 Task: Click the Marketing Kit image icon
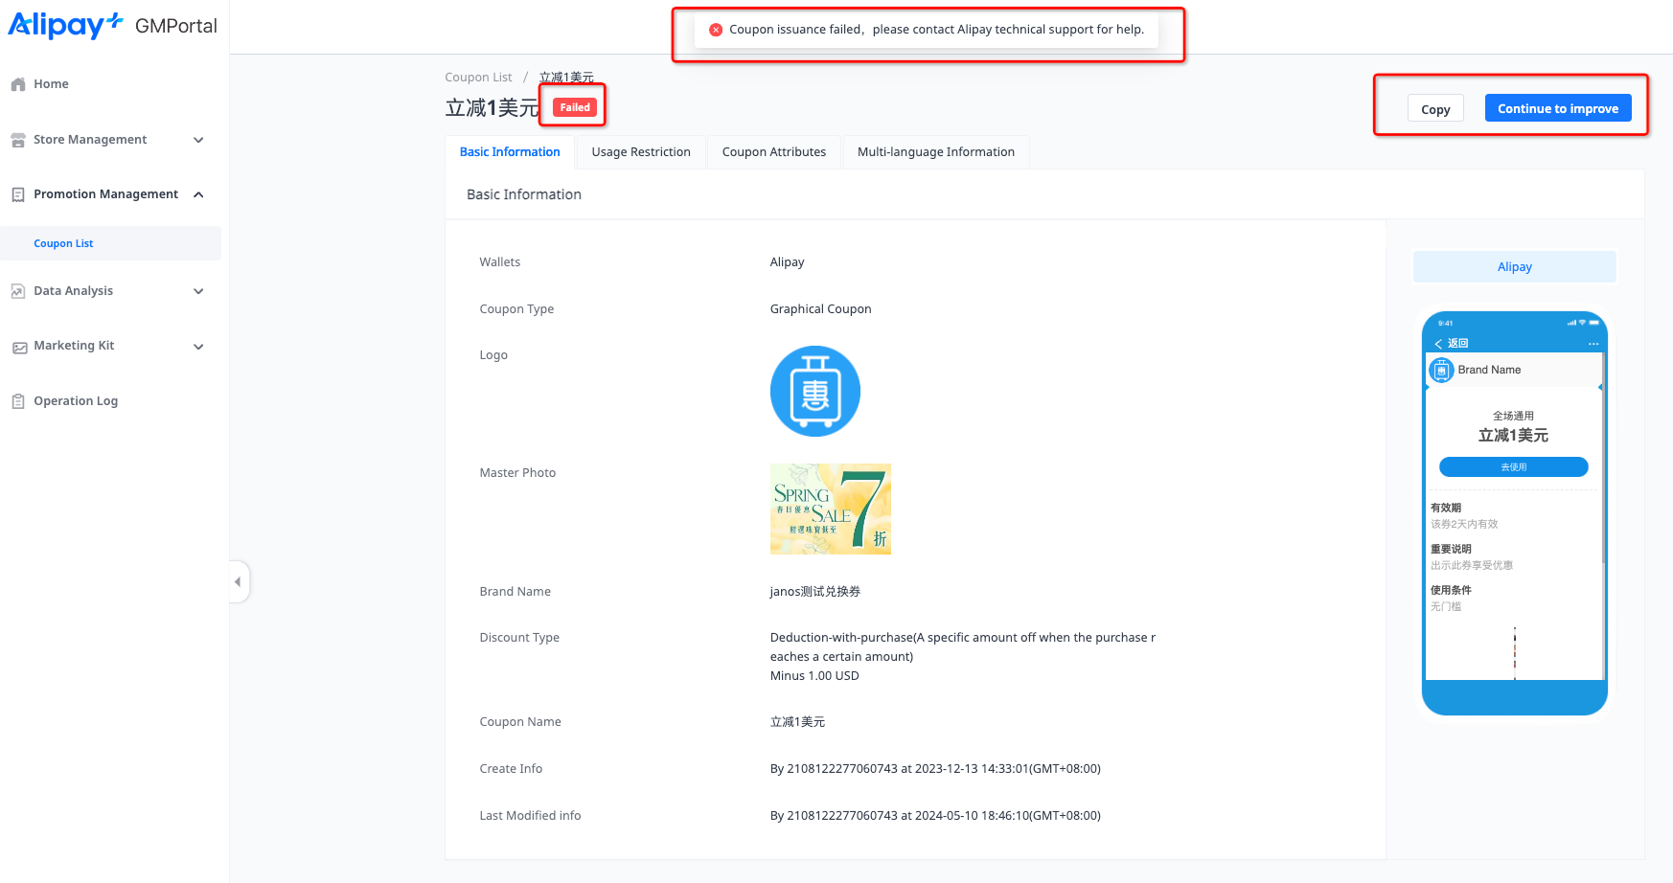click(18, 347)
